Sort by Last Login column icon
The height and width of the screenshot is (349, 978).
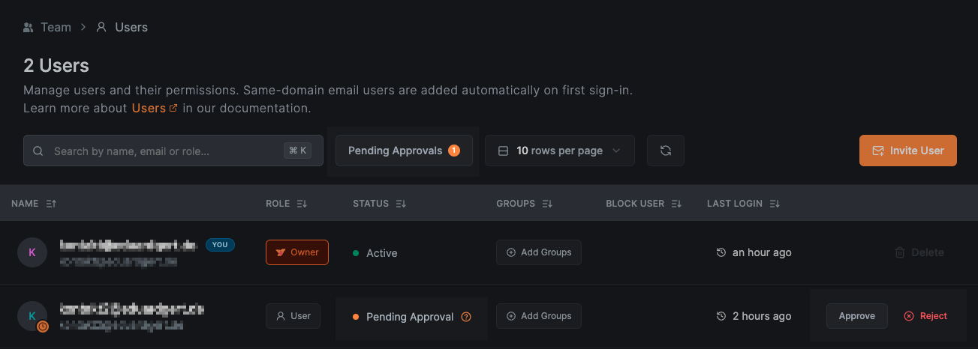pos(775,204)
